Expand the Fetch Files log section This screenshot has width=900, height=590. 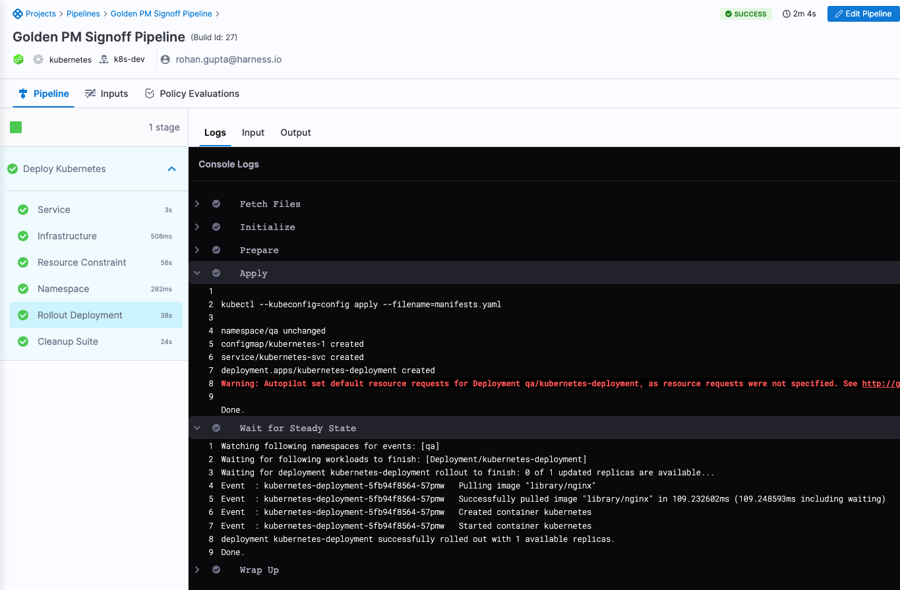pyautogui.click(x=196, y=204)
